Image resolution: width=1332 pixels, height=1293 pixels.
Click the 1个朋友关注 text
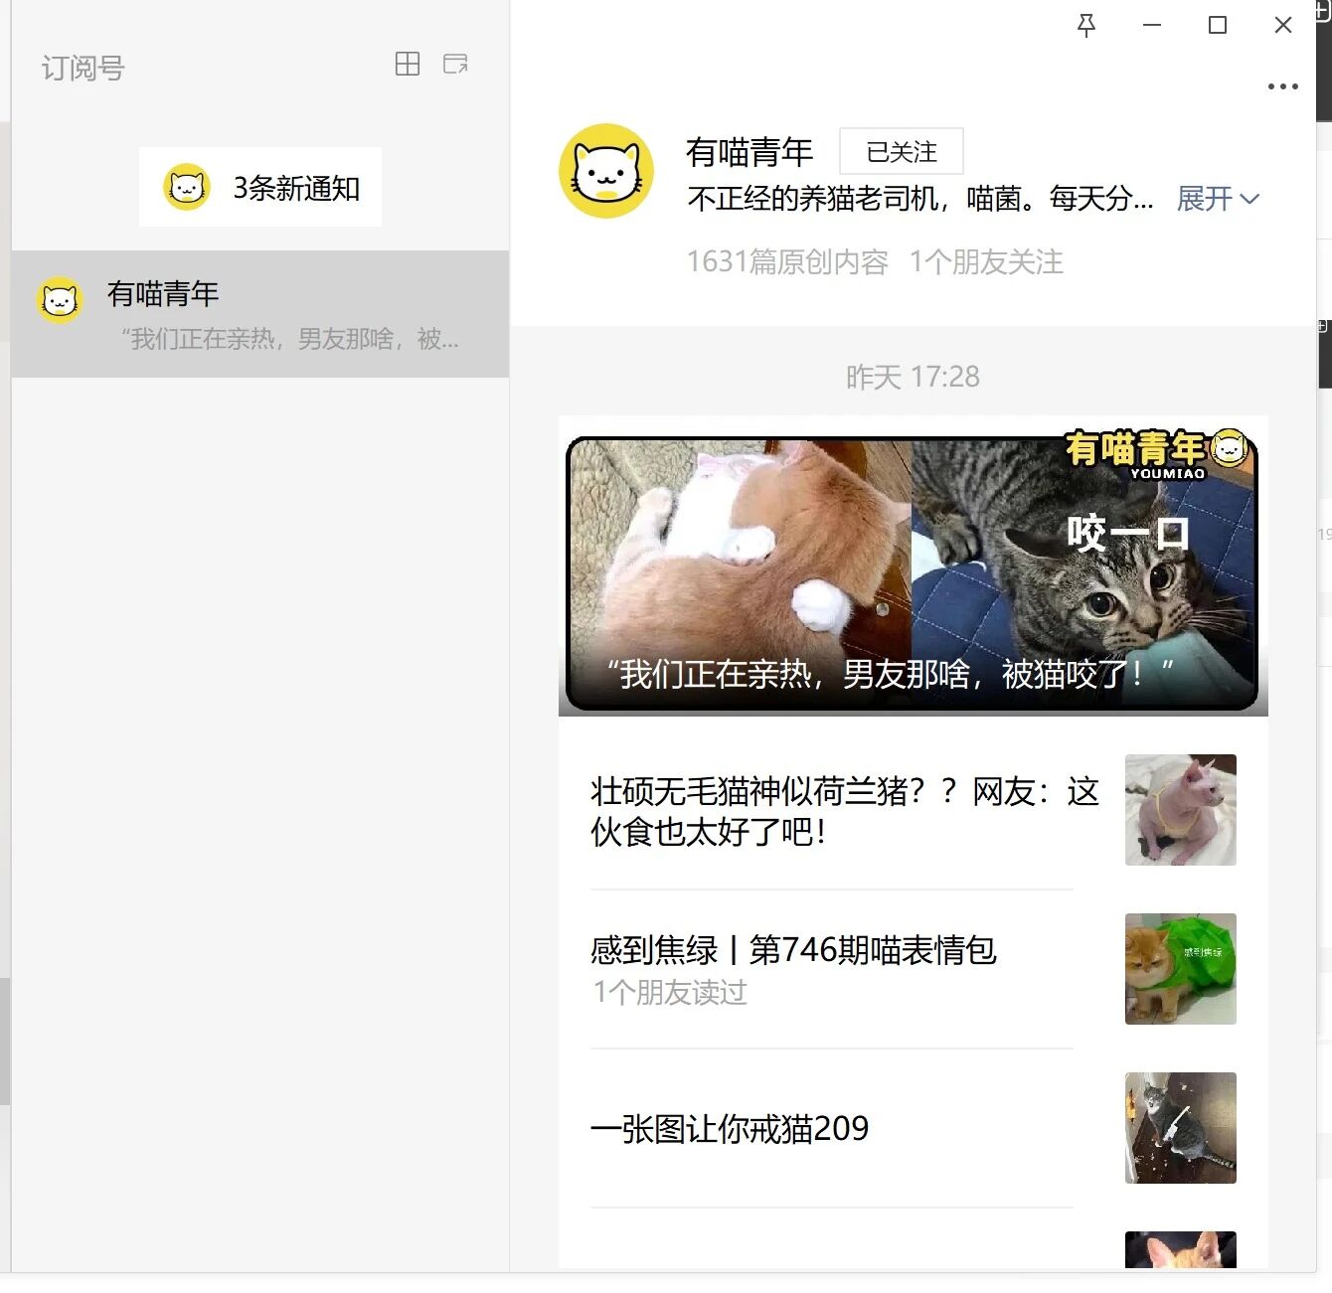click(x=986, y=261)
